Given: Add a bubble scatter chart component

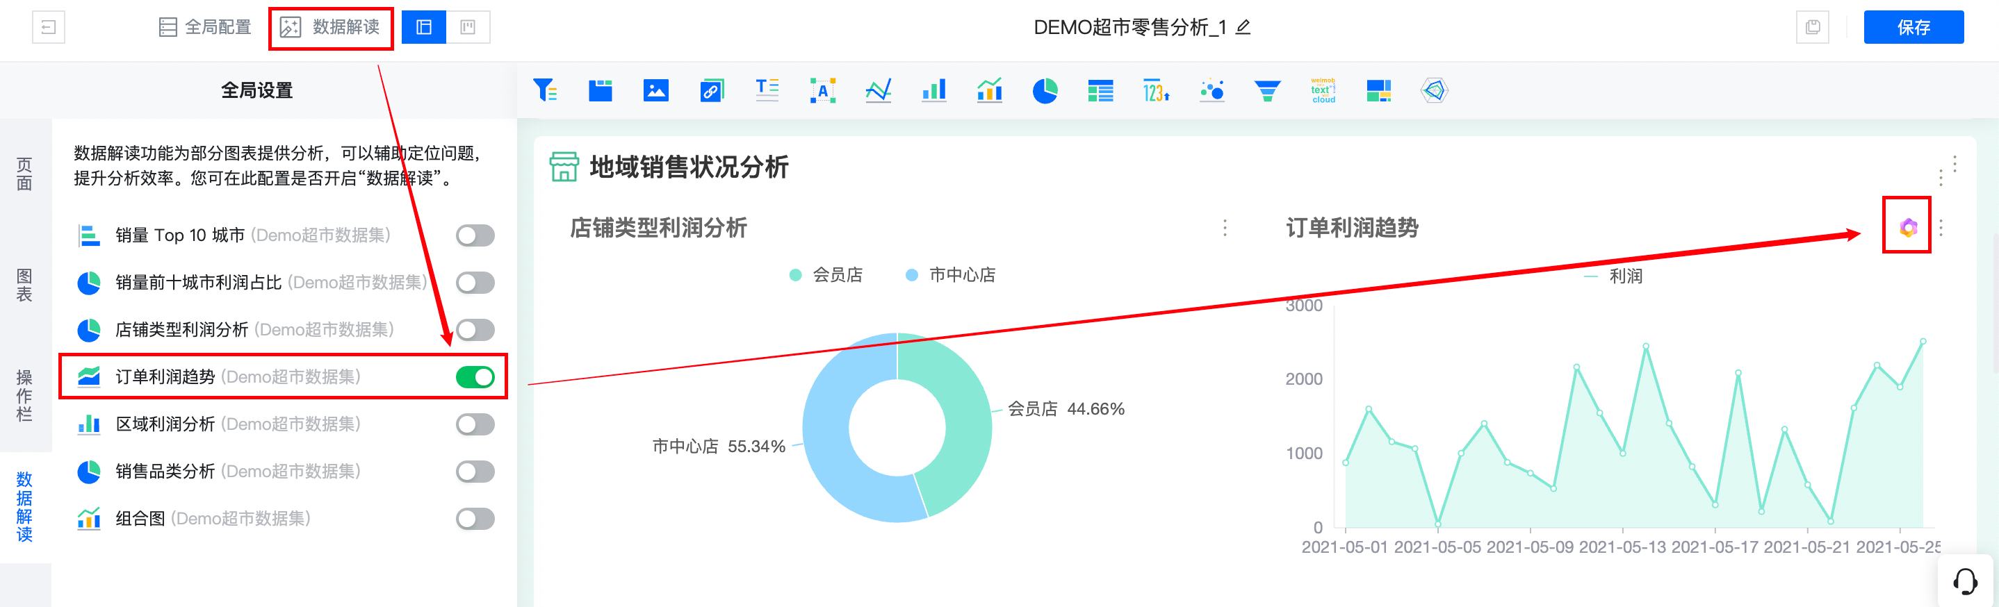Looking at the screenshot, I should pos(1212,91).
